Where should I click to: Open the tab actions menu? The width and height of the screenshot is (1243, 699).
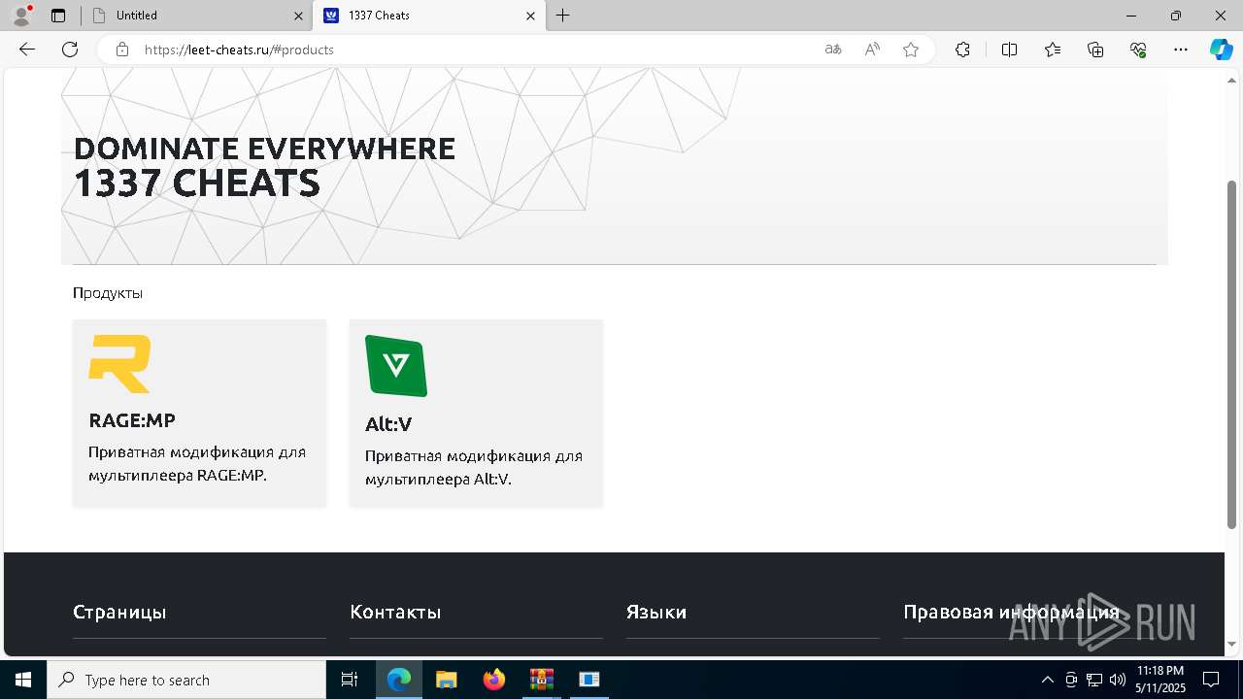tap(58, 16)
